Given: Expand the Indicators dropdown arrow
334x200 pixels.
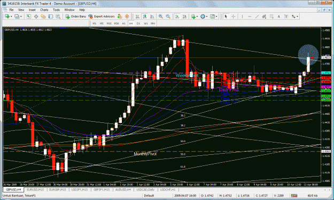Looking at the screenshot, I should pyautogui.click(x=197, y=16).
